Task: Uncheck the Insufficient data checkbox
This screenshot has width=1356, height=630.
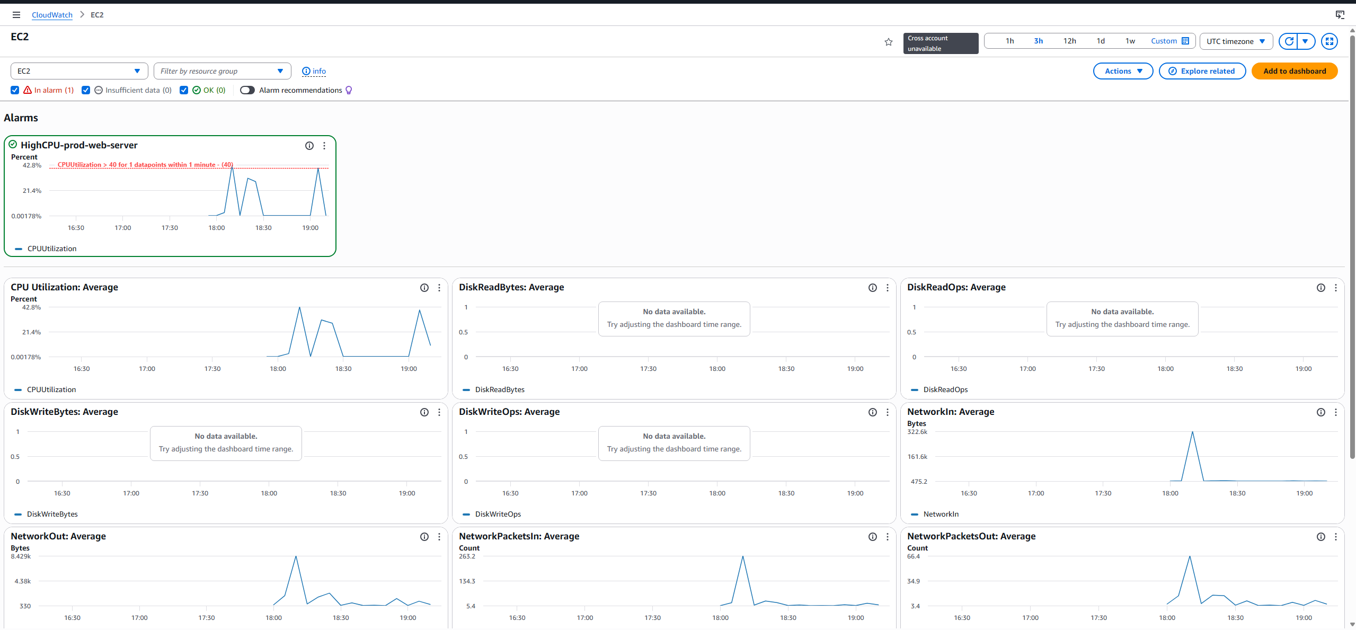Action: point(86,90)
